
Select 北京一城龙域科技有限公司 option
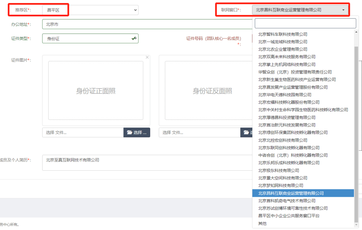coord(303,42)
